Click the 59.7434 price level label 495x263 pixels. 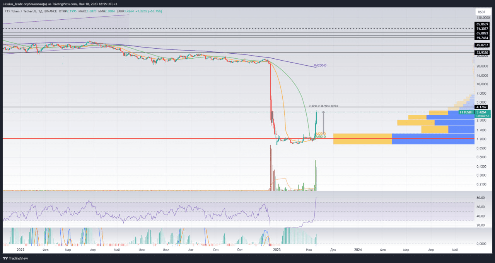click(483, 38)
